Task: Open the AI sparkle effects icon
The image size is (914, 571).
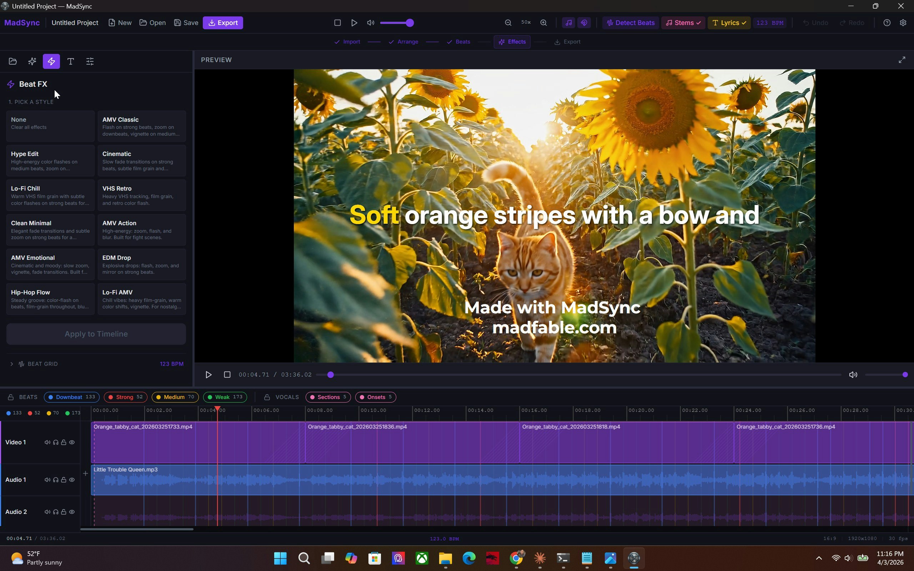Action: [x=32, y=61]
